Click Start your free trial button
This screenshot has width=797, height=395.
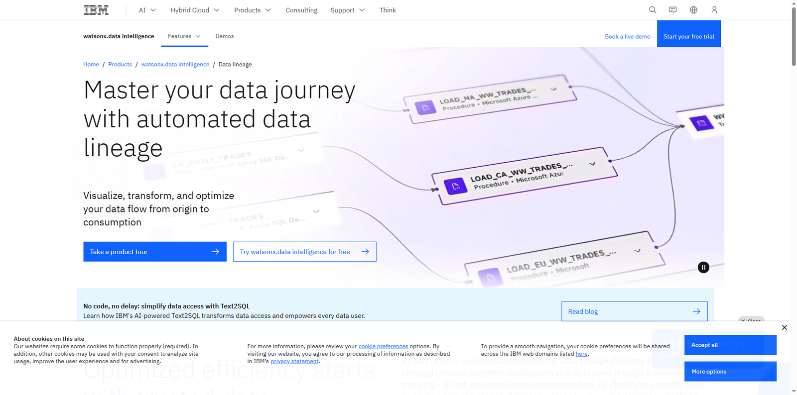pos(689,34)
